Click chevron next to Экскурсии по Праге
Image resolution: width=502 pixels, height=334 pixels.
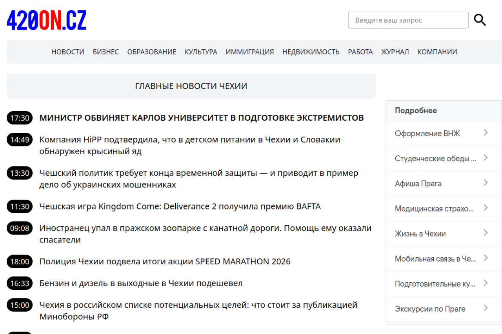point(486,308)
